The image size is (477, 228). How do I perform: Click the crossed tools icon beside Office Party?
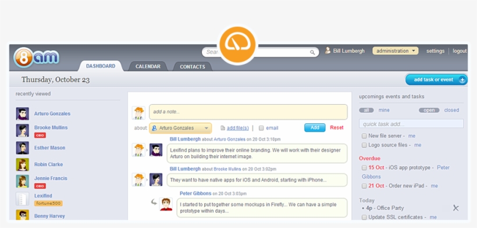(455, 208)
